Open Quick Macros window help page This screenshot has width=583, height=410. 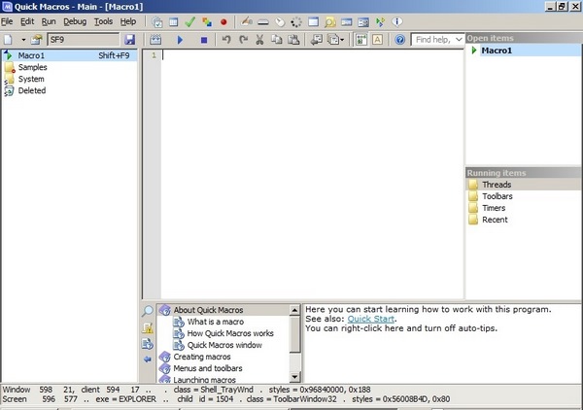(x=224, y=345)
